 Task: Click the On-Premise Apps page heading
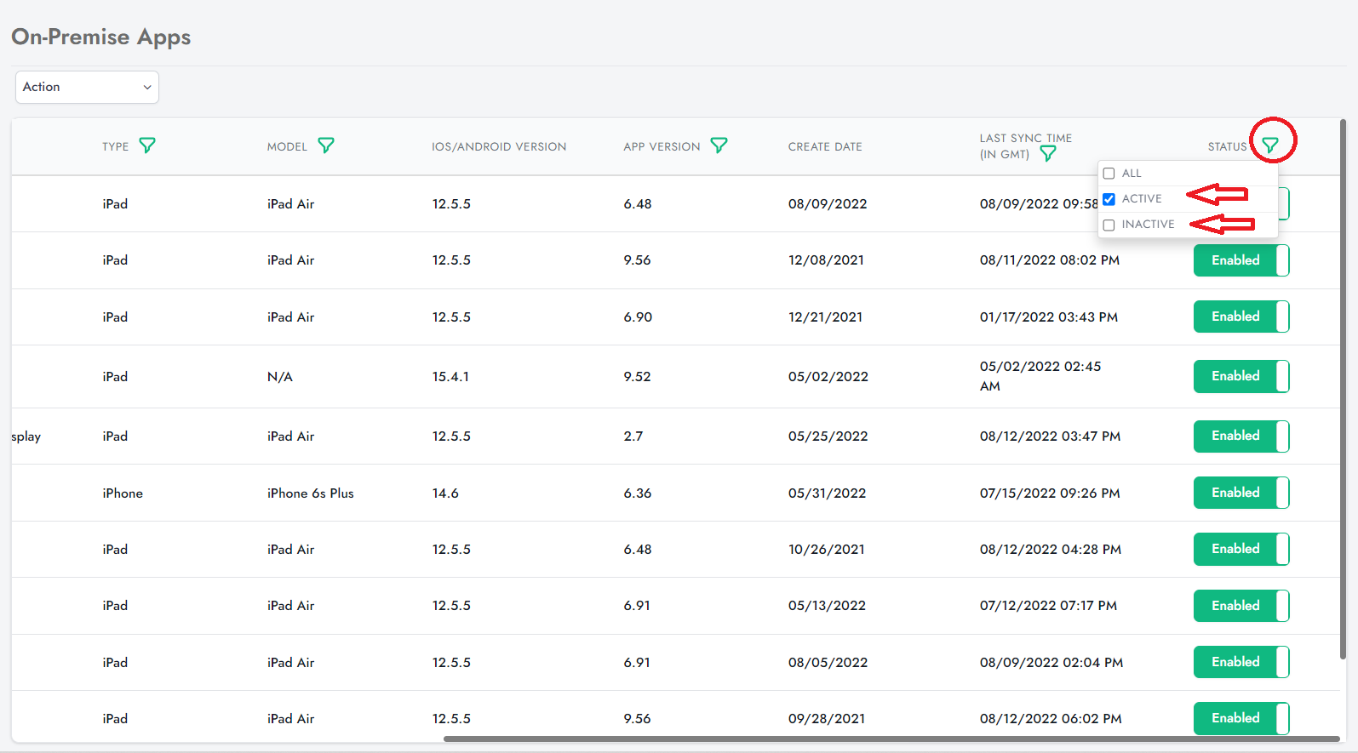[x=101, y=37]
